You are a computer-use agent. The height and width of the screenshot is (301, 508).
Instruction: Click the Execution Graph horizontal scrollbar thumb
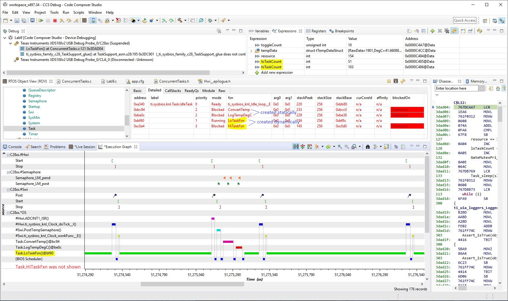point(192,284)
